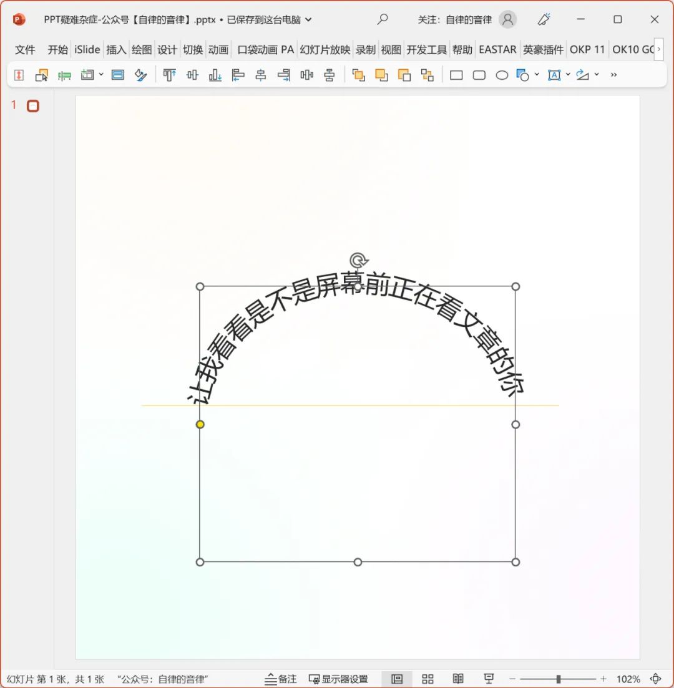Click the pen and sparkle icon in title bar
The height and width of the screenshot is (688, 674).
tap(544, 19)
